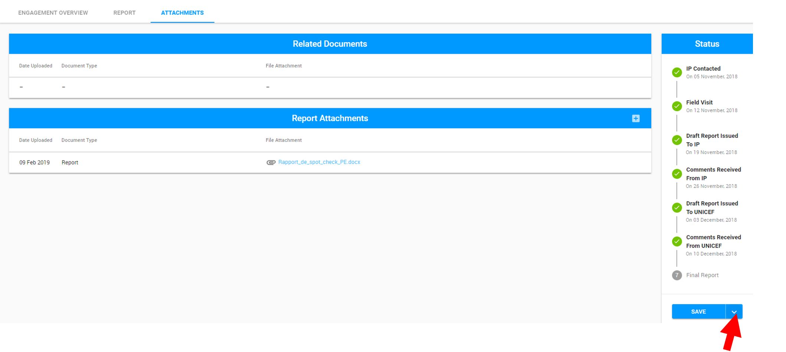The height and width of the screenshot is (352, 786).
Task: Click the step 7 Final Report circle
Action: [677, 275]
